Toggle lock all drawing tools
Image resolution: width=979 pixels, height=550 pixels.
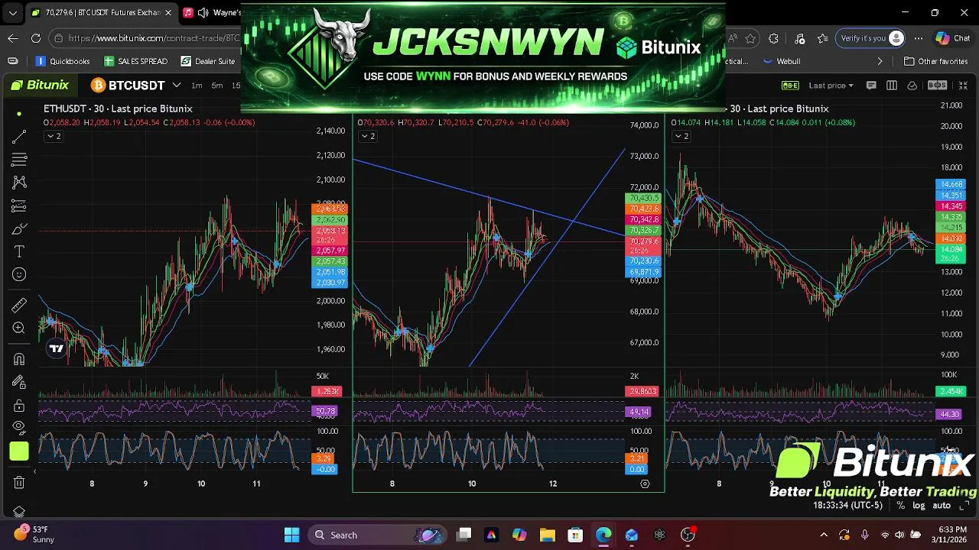tap(19, 405)
